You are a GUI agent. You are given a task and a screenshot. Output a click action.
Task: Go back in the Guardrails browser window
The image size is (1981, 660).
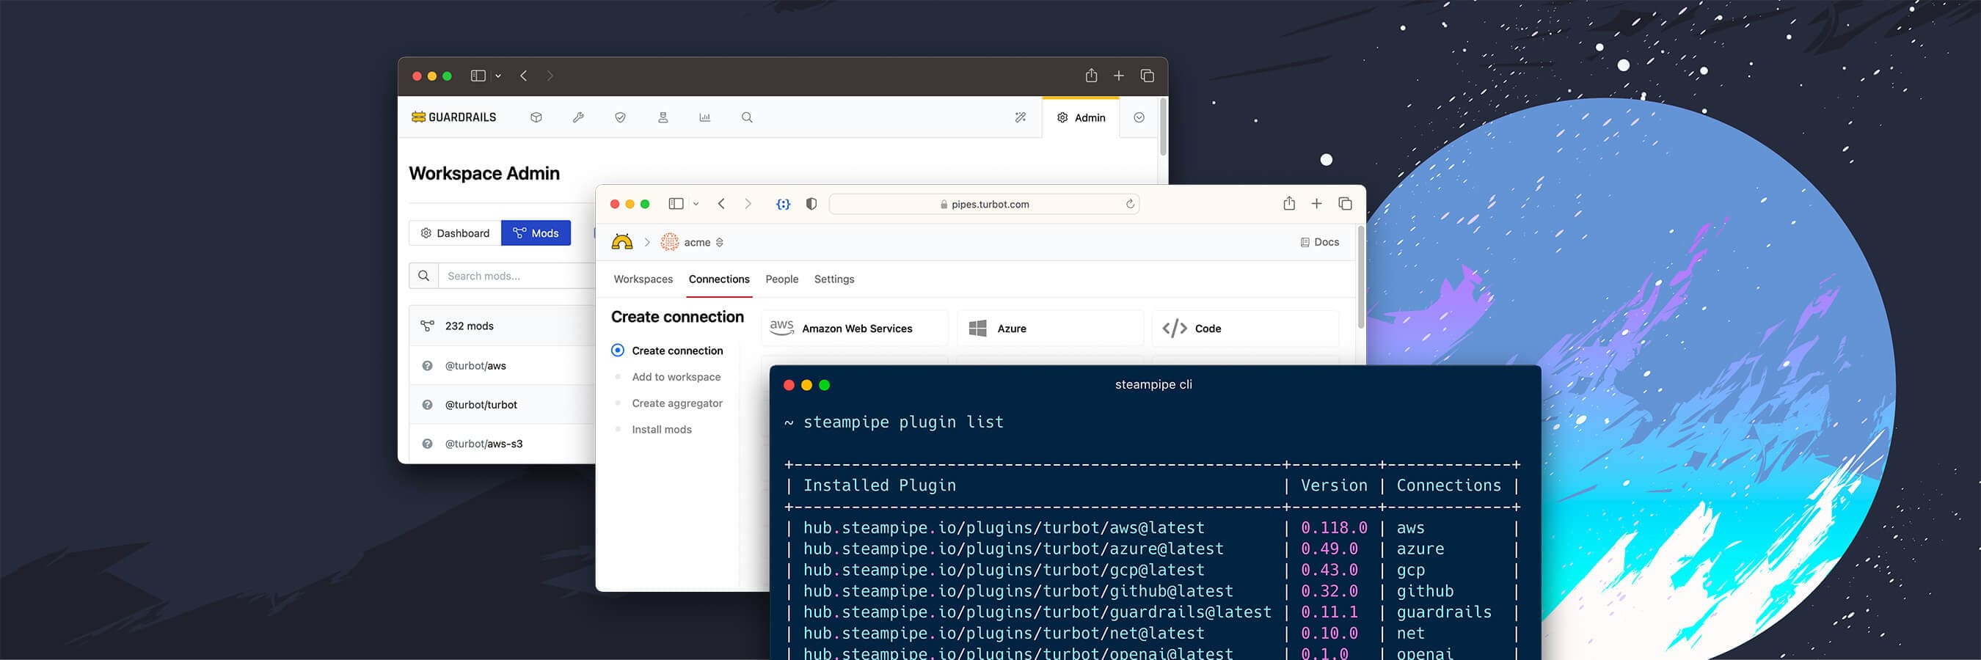tap(524, 76)
